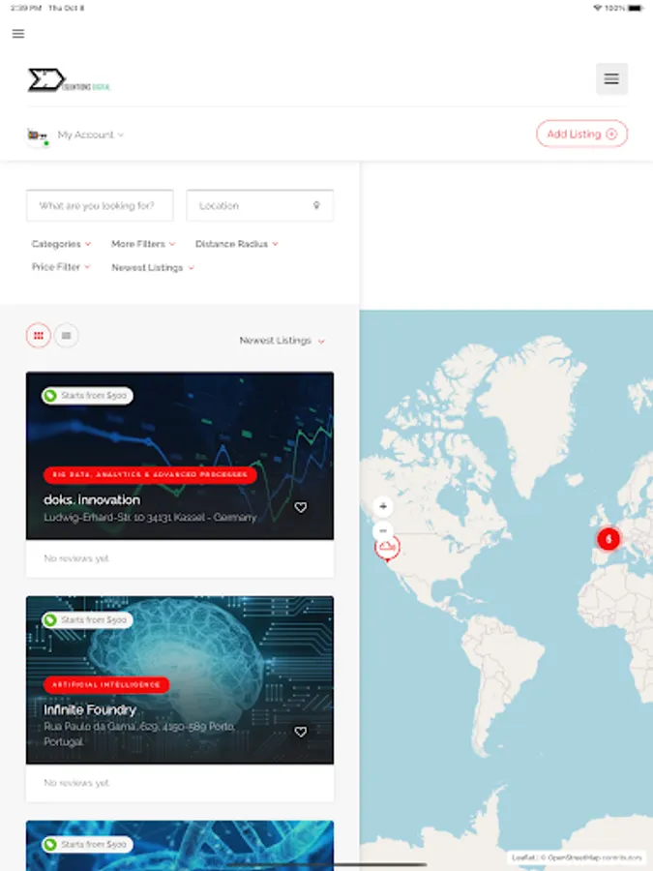Image resolution: width=653 pixels, height=871 pixels.
Task: Click 'Starts from $500' badge on doks. innovation
Action: point(87,396)
